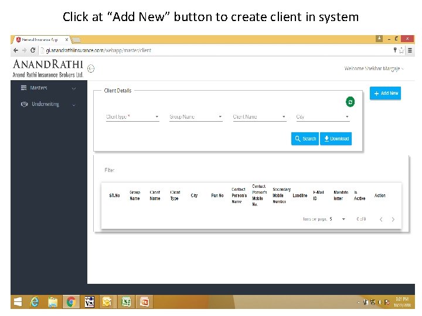
Task: Click the Download button
Action: [336, 139]
